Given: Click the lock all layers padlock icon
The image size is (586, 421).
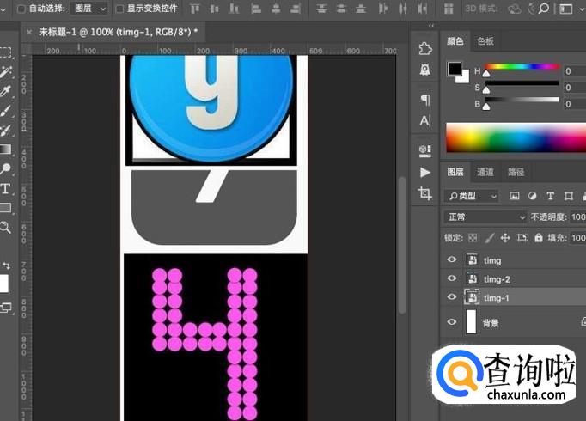Looking at the screenshot, I should pos(538,238).
